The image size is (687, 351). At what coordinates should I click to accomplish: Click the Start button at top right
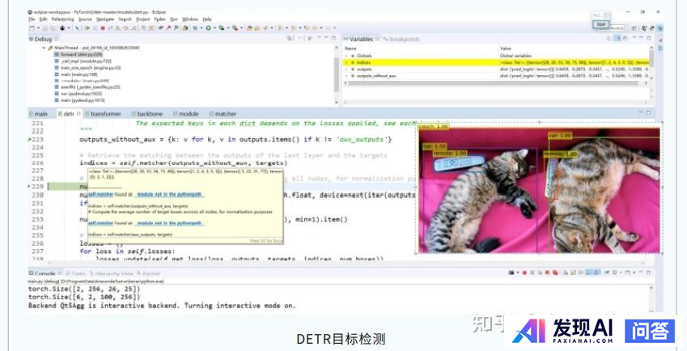tap(600, 24)
